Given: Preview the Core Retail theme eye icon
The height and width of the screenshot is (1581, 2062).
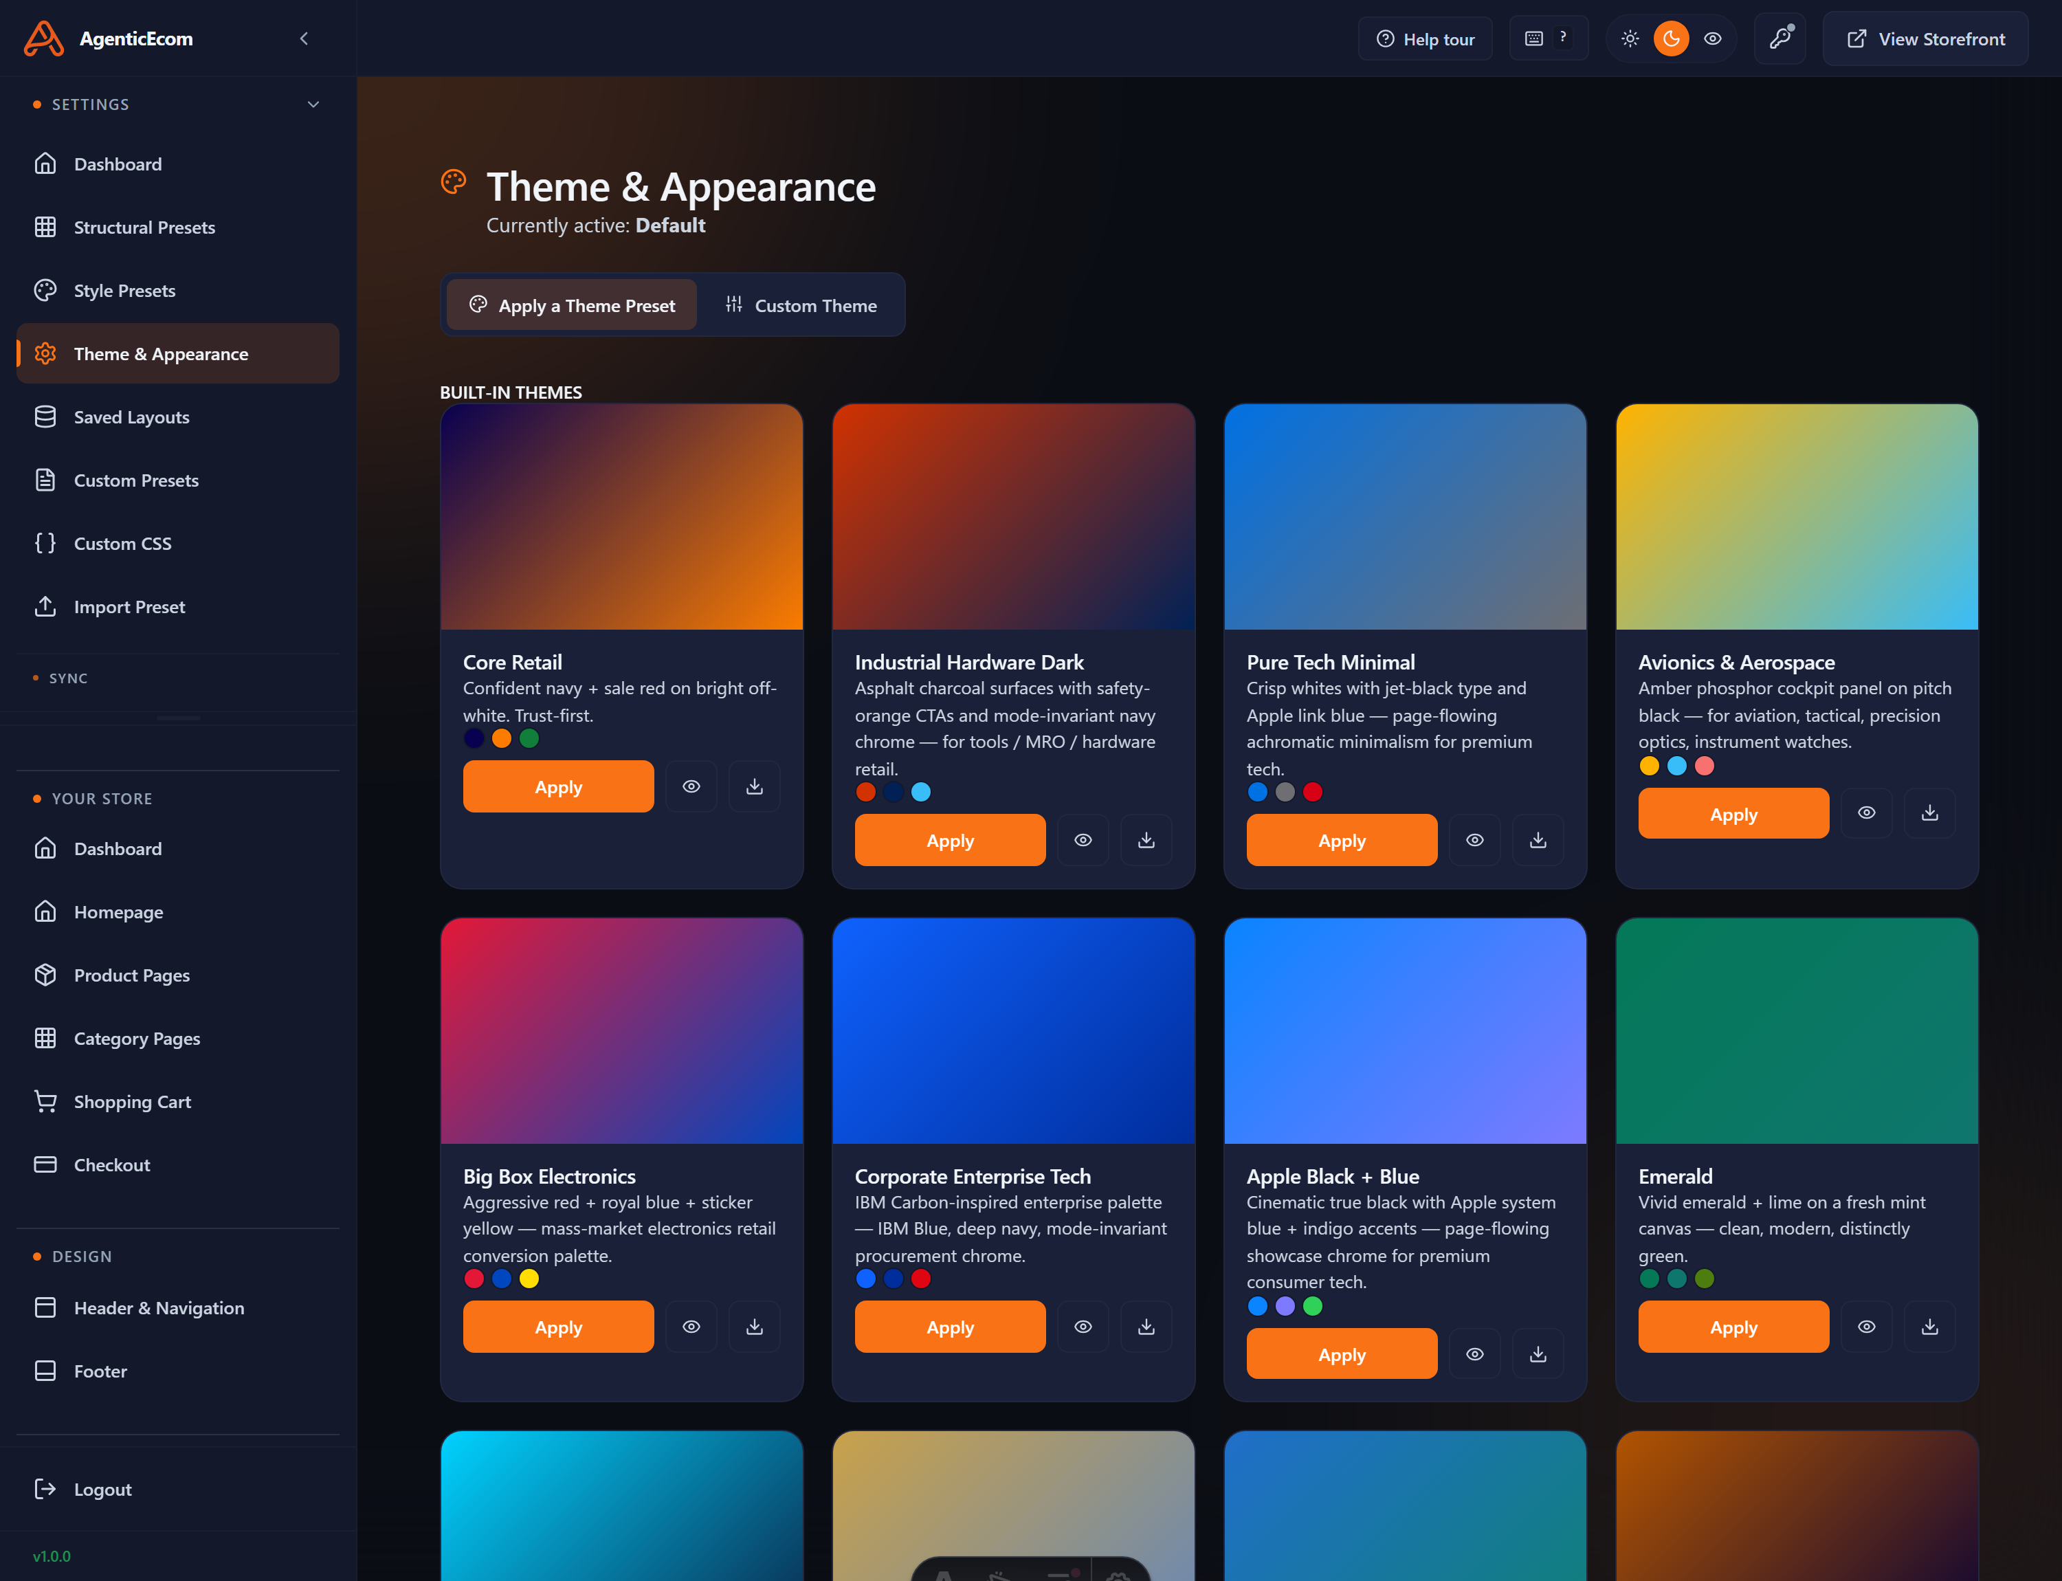Looking at the screenshot, I should pos(691,787).
